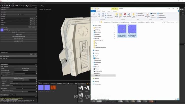Select paint brush tool in Painter toolbar

pyautogui.click(x=2, y=5)
